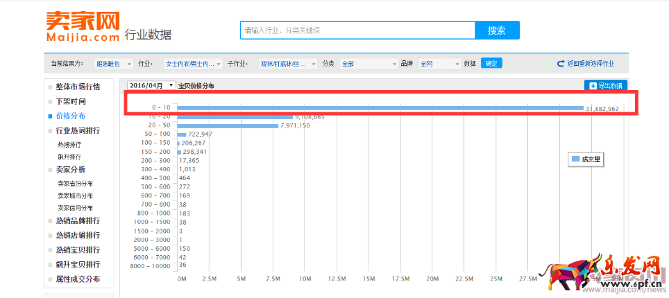Open 热销宝贝排行 in sidebar
The width and height of the screenshot is (669, 298).
pos(78,249)
